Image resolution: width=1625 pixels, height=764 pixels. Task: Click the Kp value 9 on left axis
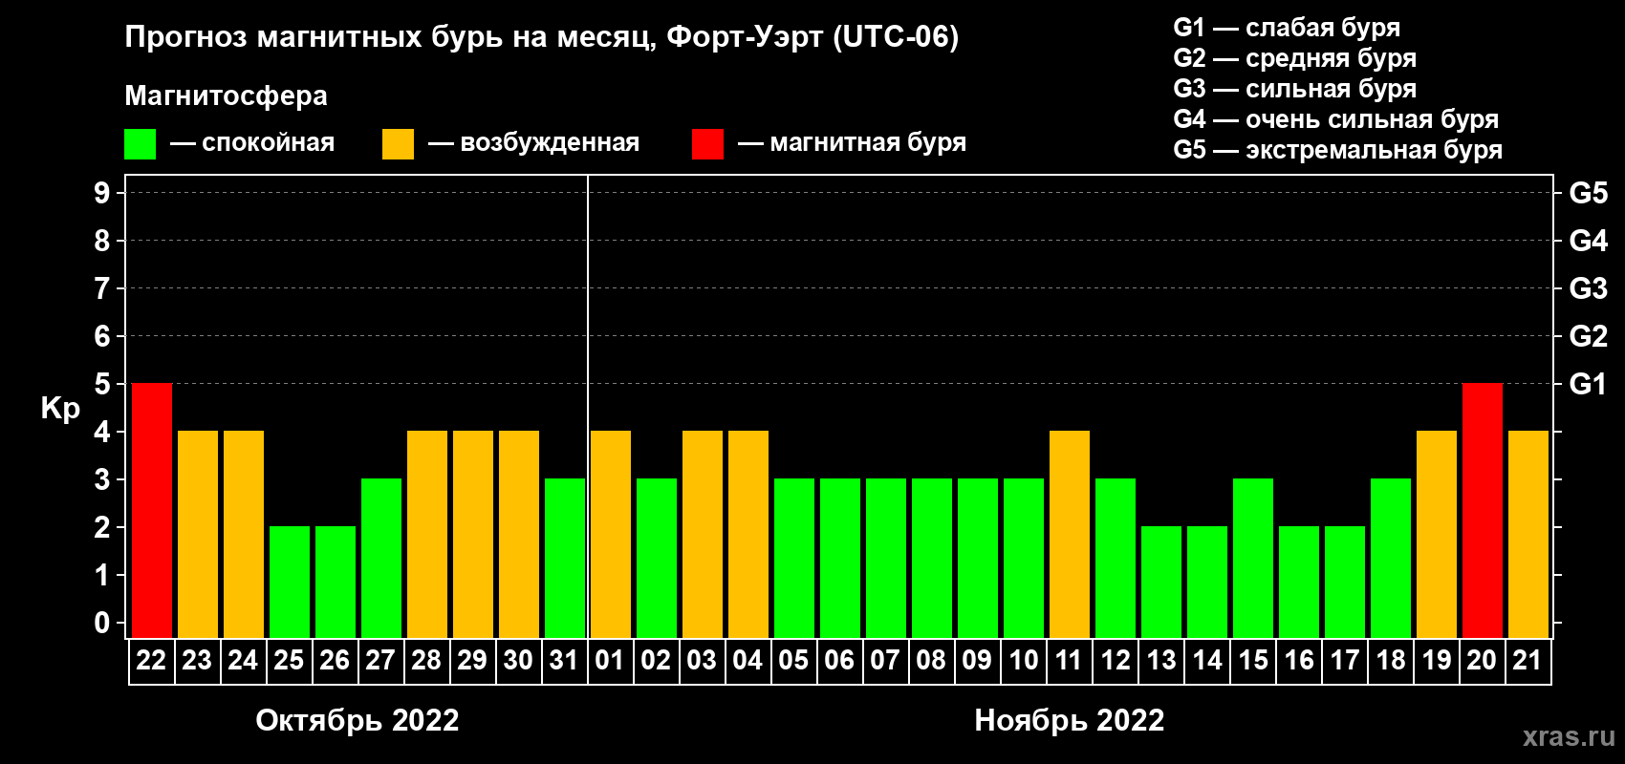coord(102,193)
